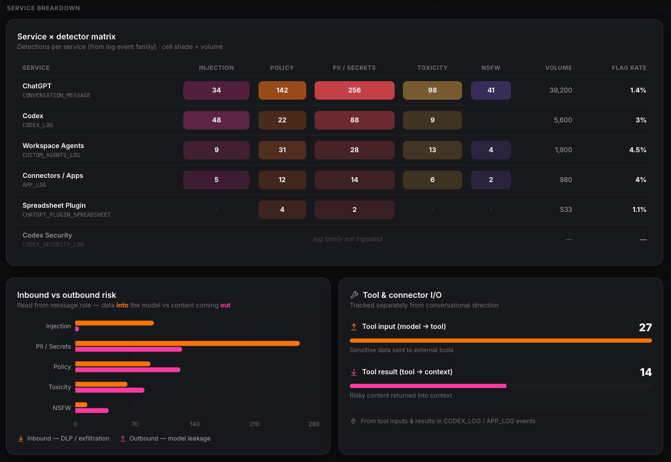Click the Tool result count 14
The height and width of the screenshot is (462, 671).
click(x=646, y=372)
